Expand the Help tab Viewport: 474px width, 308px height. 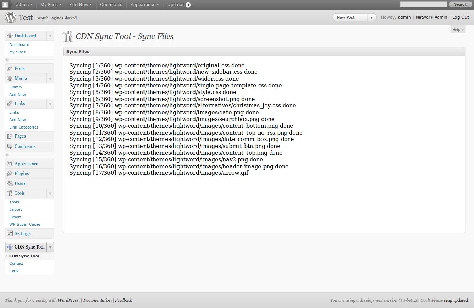coord(458,30)
